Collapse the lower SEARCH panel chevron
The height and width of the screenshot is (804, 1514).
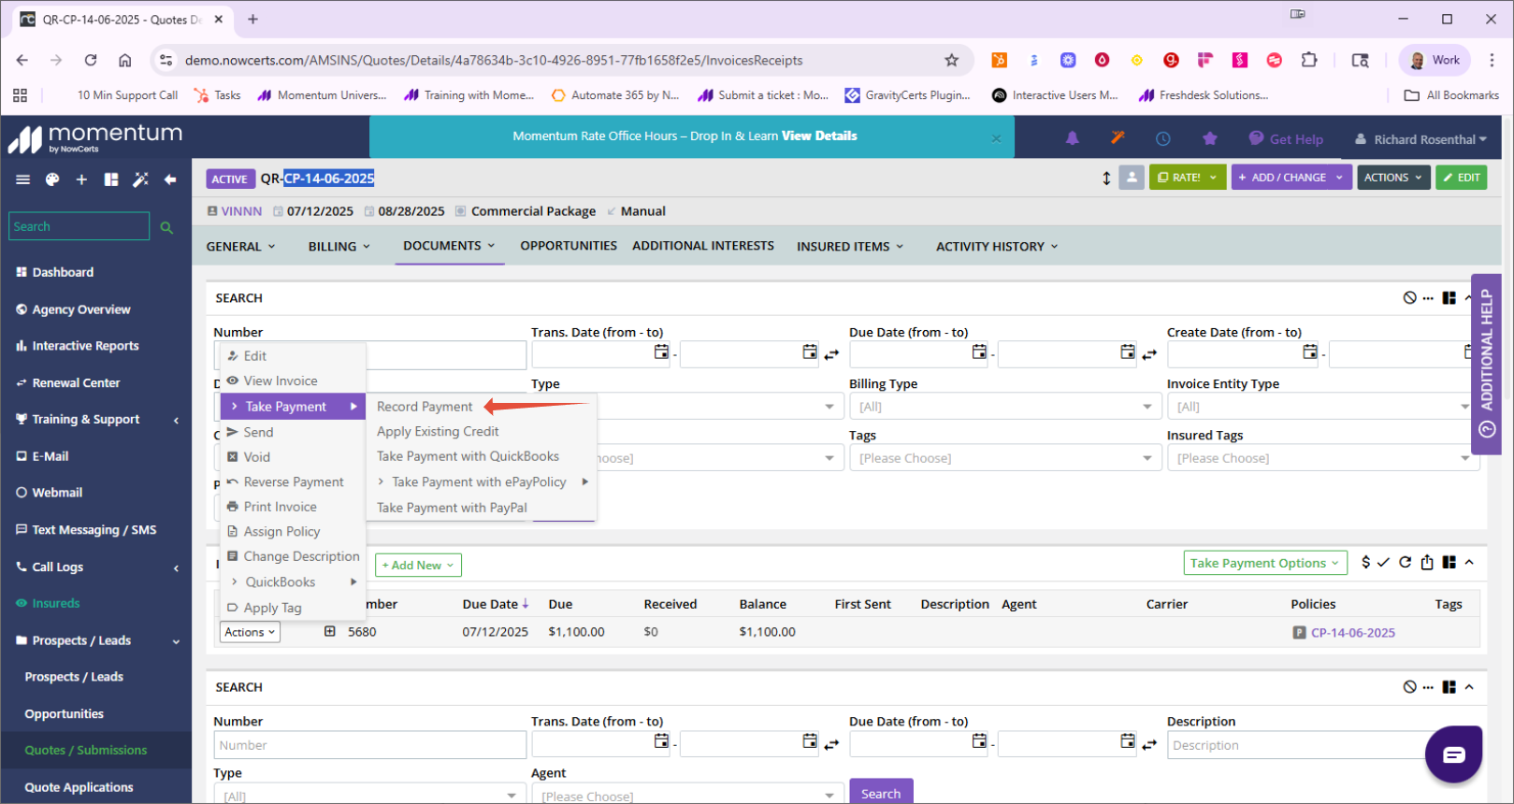tap(1469, 687)
